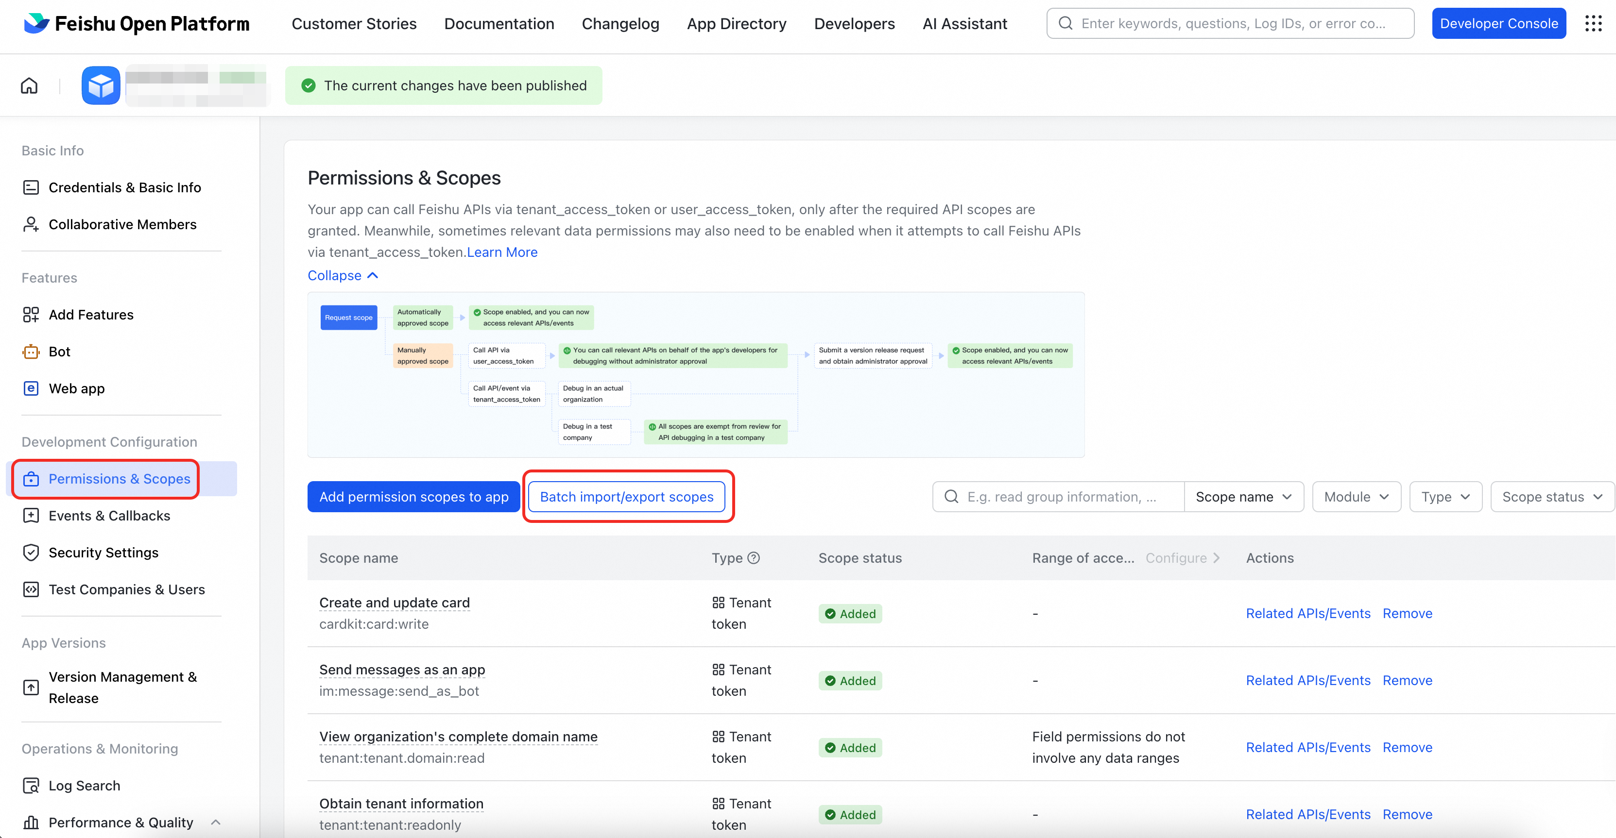Image resolution: width=1616 pixels, height=838 pixels.
Task: Click the Log Search icon in sidebar
Action: point(31,786)
